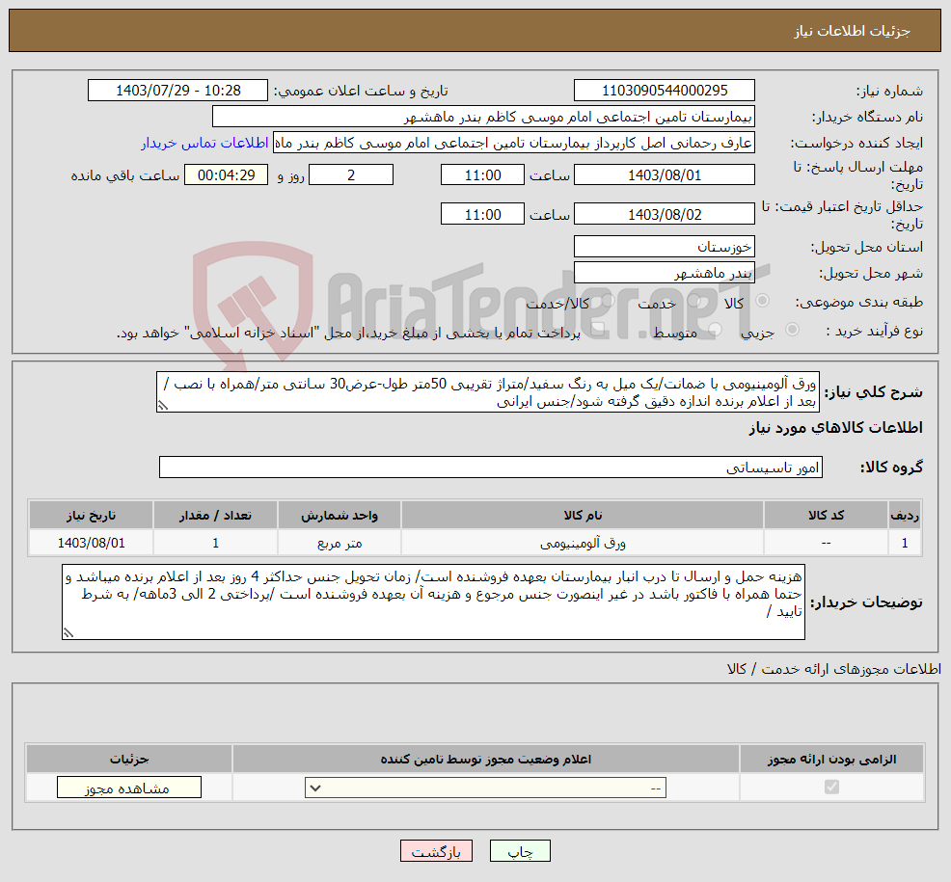Click the need date cell 1403/08/01
The image size is (951, 882).
[x=91, y=543]
